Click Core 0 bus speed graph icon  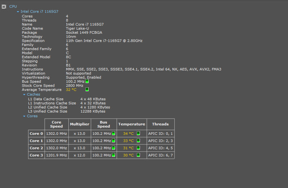coord(113,133)
